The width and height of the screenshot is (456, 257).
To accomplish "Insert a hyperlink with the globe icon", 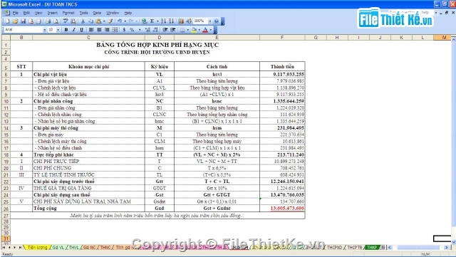I will tap(144, 21).
